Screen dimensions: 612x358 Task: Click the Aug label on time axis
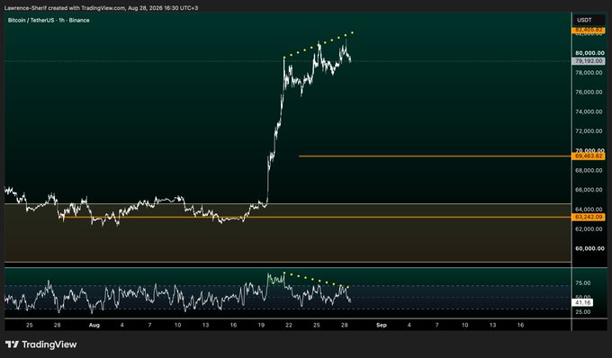pos(94,325)
